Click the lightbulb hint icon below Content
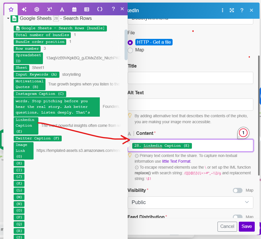Screen dimensions: 261x239 [130, 155]
